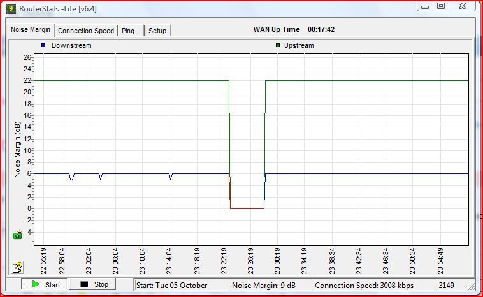
Task: Switch to the Connection Speed tab
Action: click(86, 31)
